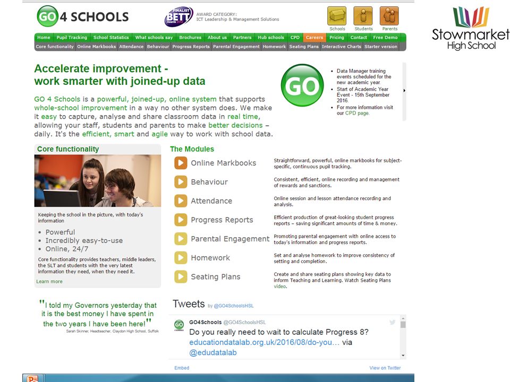
Task: Open the Pricing menu item
Action: coord(337,37)
